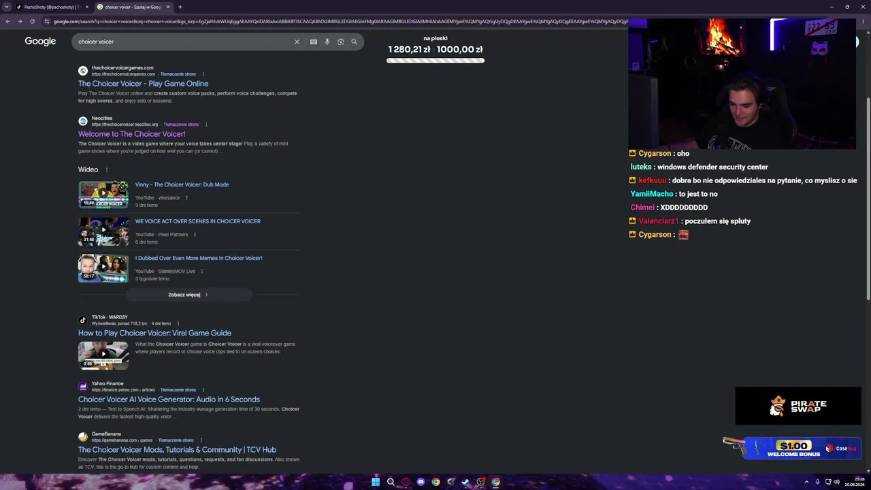Reload the Google results page
Image resolution: width=871 pixels, height=490 pixels.
point(32,21)
